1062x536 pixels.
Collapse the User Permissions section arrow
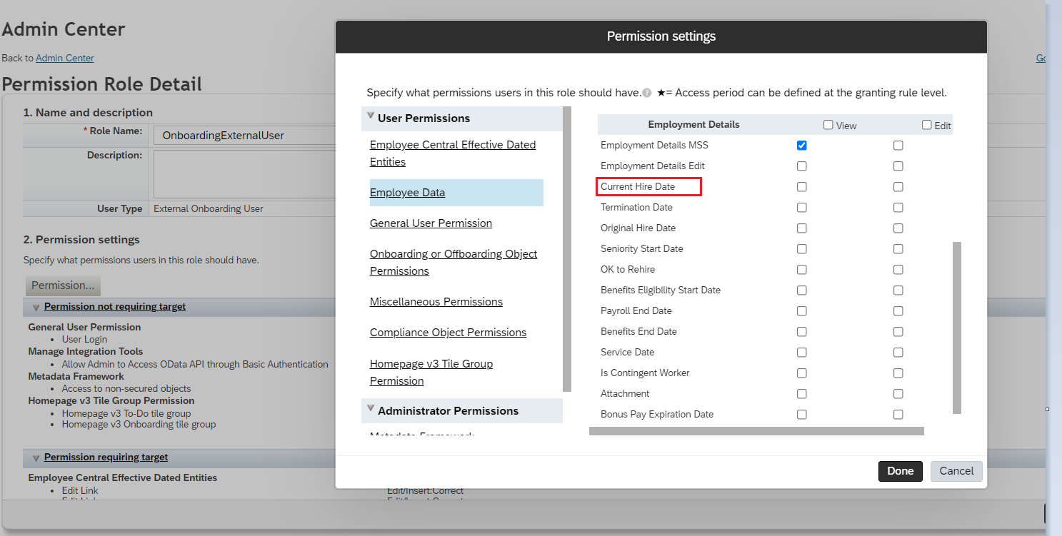[371, 116]
